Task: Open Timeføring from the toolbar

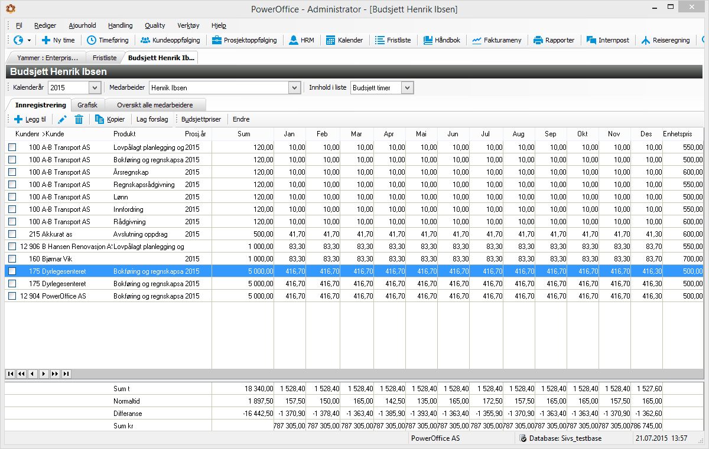Action: (108, 40)
